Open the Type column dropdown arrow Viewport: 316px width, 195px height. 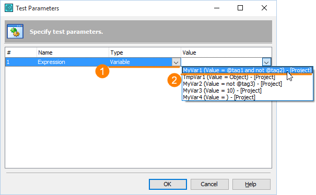coord(175,62)
